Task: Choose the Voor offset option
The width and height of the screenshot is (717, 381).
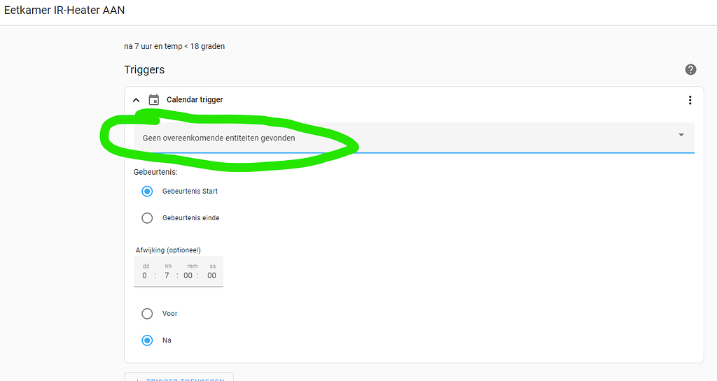Action: click(147, 313)
